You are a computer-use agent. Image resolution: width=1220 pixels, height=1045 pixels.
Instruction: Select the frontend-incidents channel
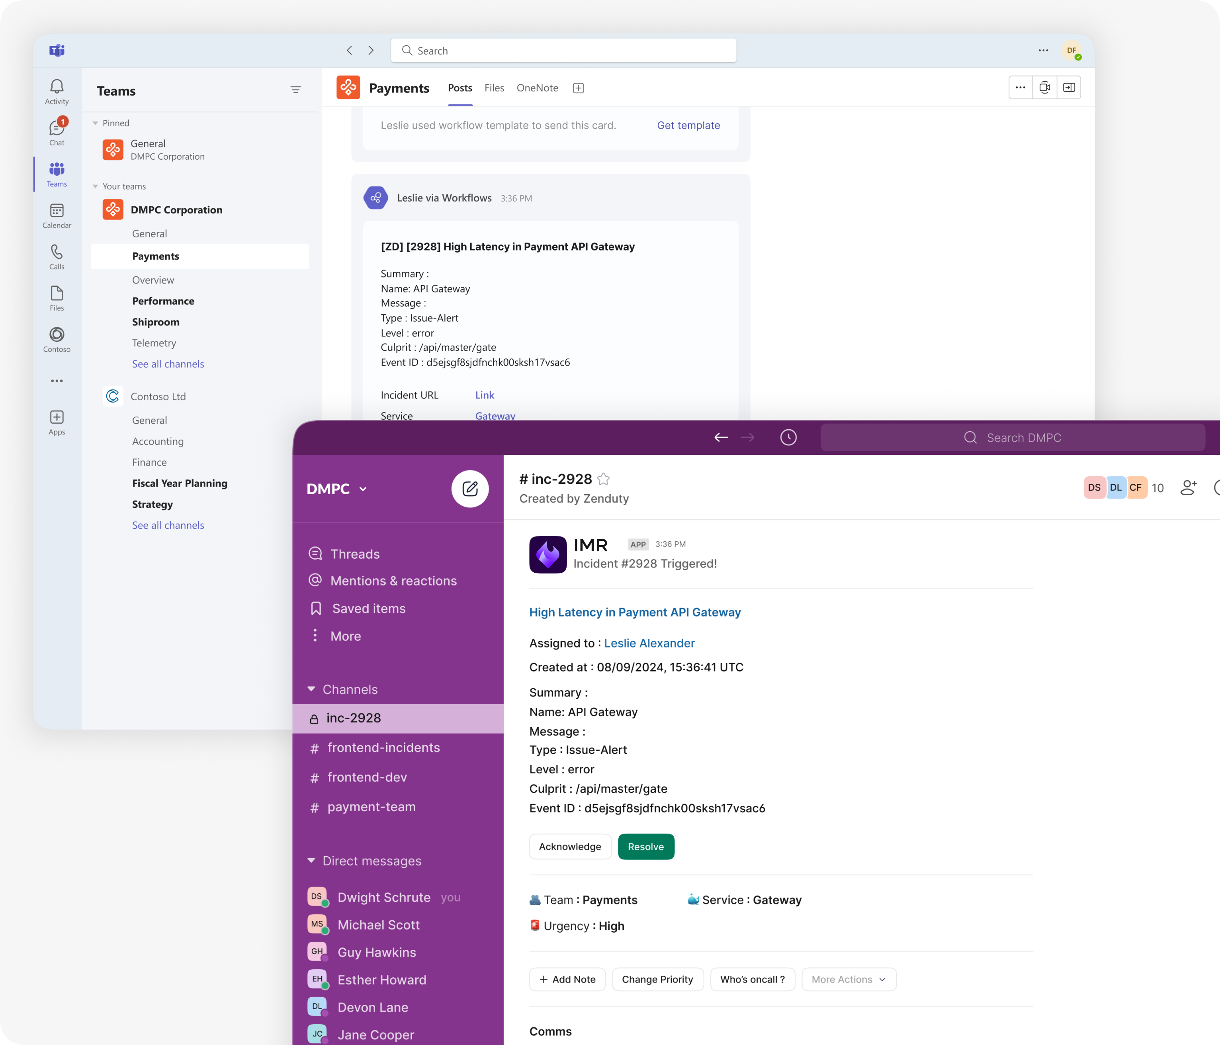coord(383,748)
